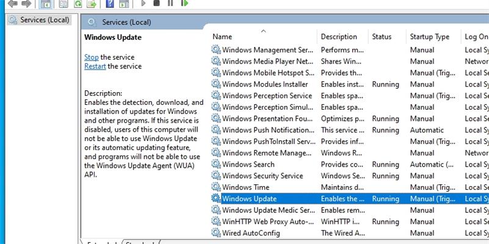Click the gear icon of Windows Perception Service

coord(216,95)
